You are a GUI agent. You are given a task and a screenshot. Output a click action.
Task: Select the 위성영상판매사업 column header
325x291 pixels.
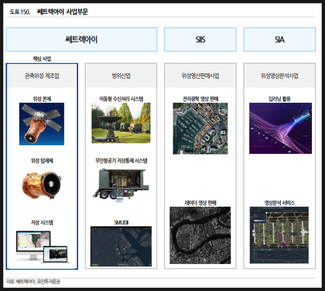[x=200, y=76]
